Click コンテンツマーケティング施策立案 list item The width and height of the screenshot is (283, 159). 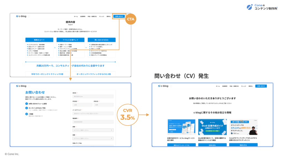[x=39, y=55]
